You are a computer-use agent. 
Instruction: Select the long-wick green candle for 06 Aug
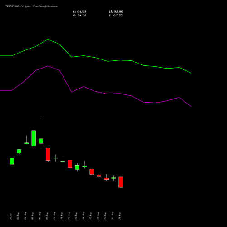point(41,141)
